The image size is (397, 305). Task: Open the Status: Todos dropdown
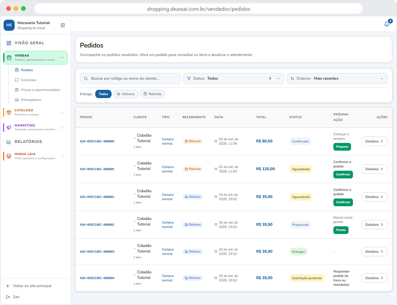point(233,79)
